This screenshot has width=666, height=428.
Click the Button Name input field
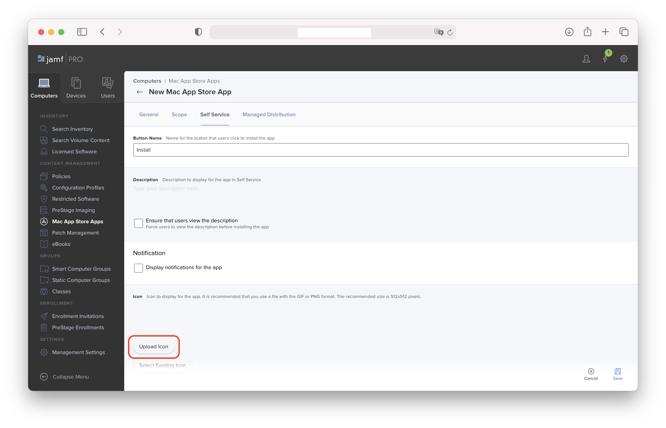381,150
